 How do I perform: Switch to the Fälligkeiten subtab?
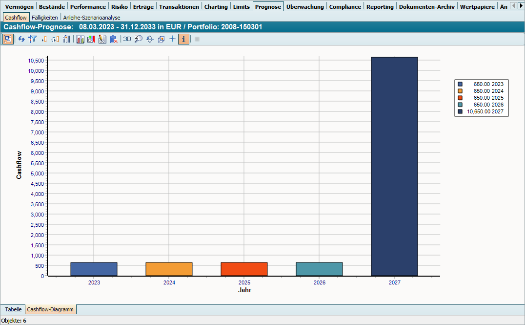coord(44,18)
